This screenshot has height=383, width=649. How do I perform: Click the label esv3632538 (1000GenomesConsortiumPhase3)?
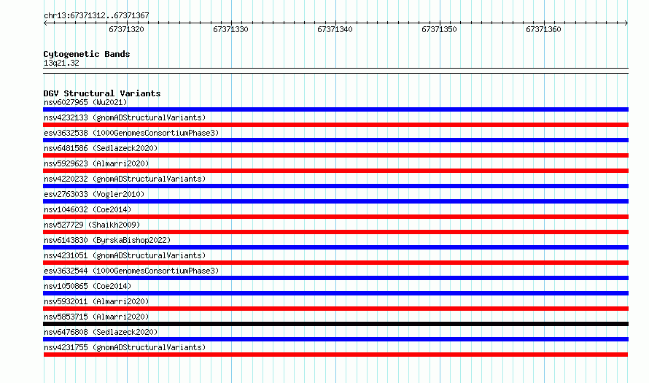point(131,133)
